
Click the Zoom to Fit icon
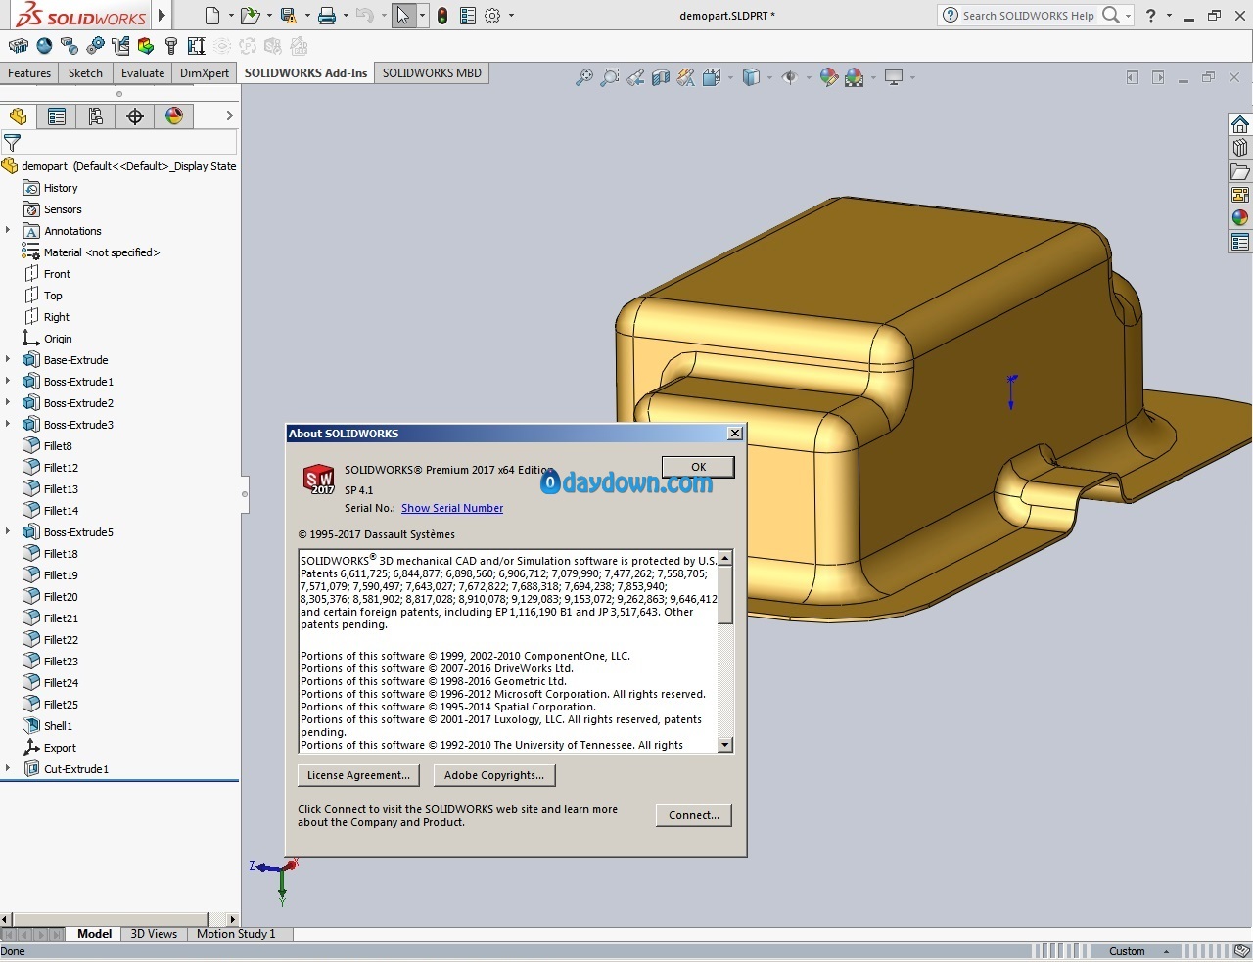coord(584,77)
